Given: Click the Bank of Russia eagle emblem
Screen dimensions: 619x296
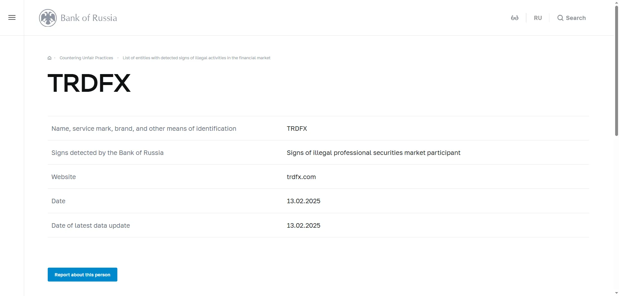Looking at the screenshot, I should click(48, 18).
